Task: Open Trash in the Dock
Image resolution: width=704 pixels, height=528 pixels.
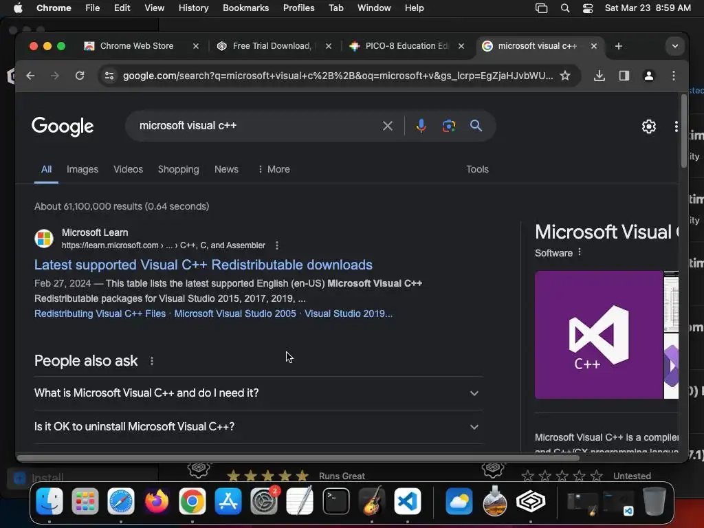Action: point(654,501)
